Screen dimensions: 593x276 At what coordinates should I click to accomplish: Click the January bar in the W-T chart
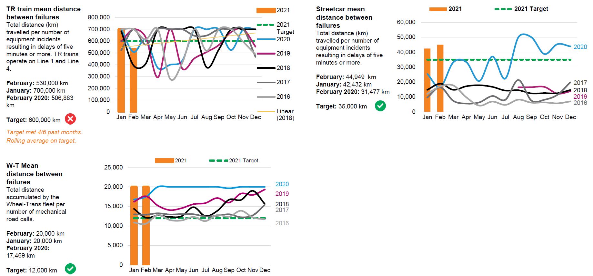(x=134, y=225)
